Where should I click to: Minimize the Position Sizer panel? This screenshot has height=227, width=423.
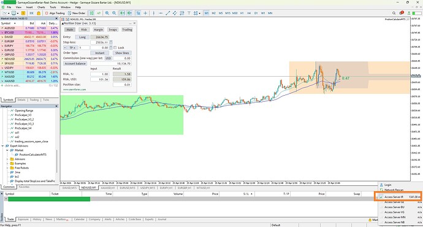[130, 23]
